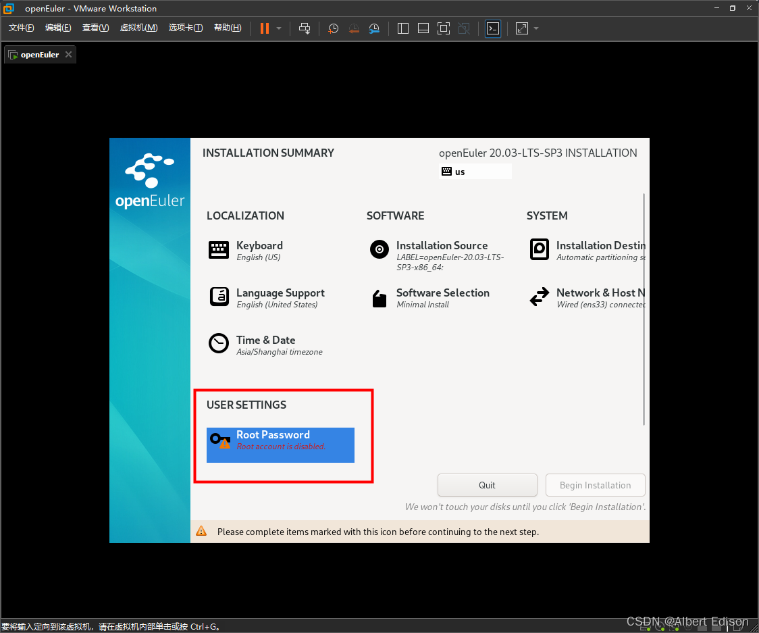Open the stretch mode dropdown arrow
Viewport: 759px width, 633px height.
[535, 28]
